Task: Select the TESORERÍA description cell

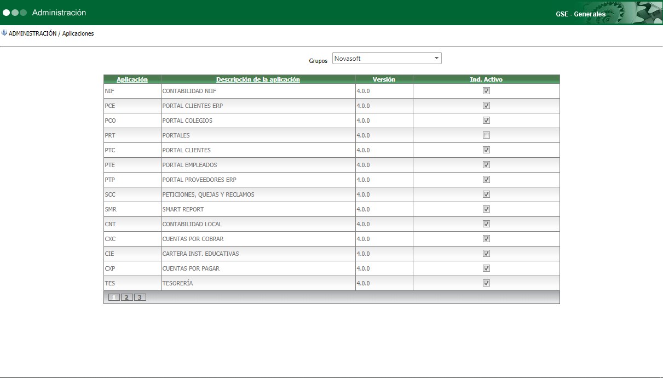Action: (x=258, y=283)
